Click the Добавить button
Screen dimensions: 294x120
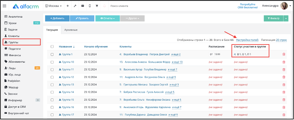[57, 19]
